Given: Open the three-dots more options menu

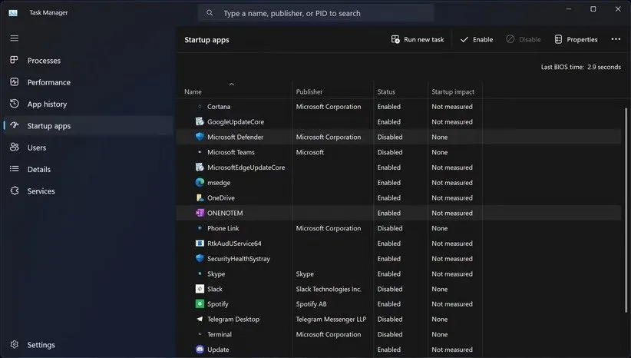Looking at the screenshot, I should click(616, 39).
